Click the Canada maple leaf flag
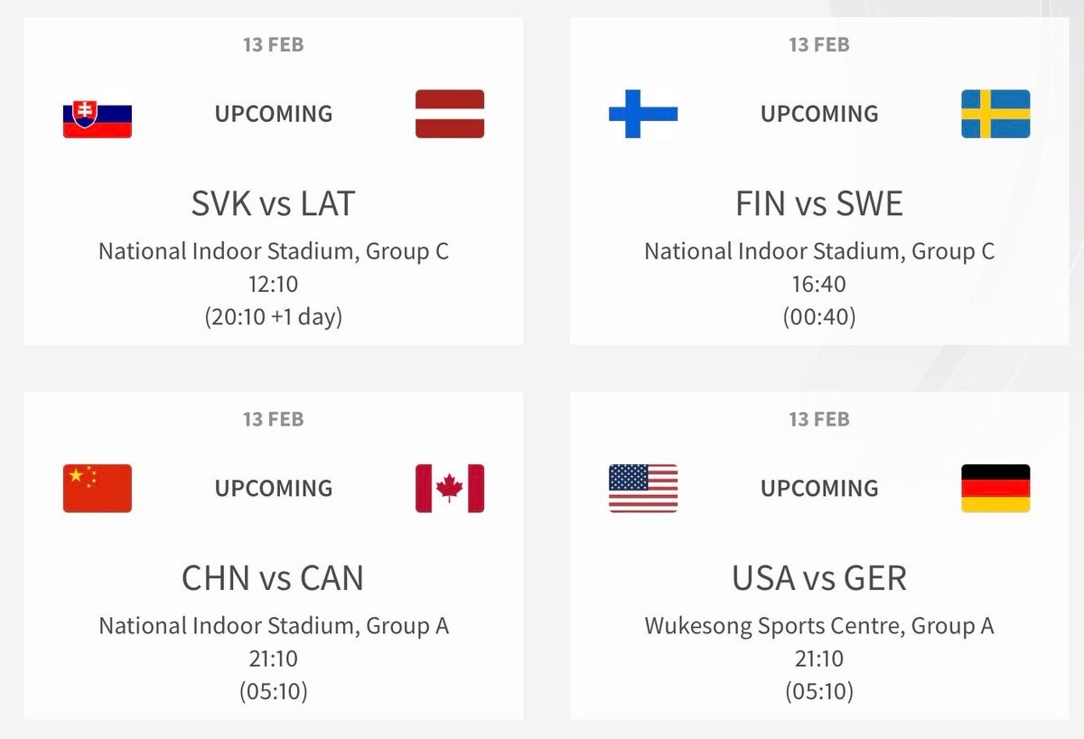The image size is (1084, 739). coord(450,489)
